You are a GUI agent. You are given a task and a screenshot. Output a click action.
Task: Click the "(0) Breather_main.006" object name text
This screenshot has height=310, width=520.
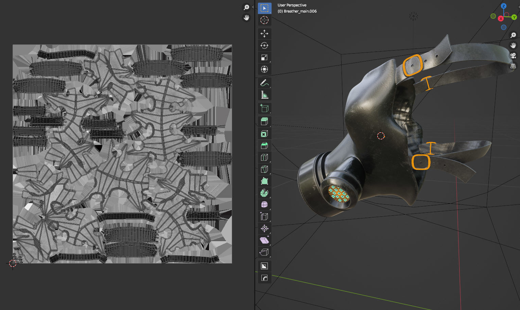pyautogui.click(x=297, y=11)
